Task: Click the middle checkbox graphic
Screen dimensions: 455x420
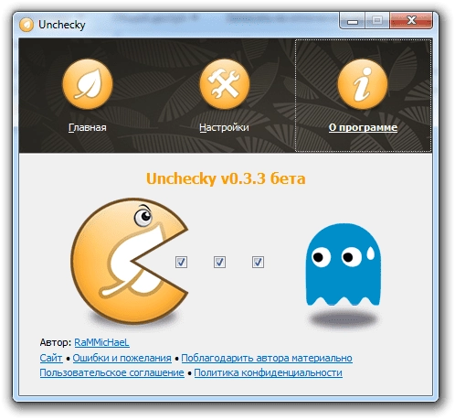Action: (219, 262)
